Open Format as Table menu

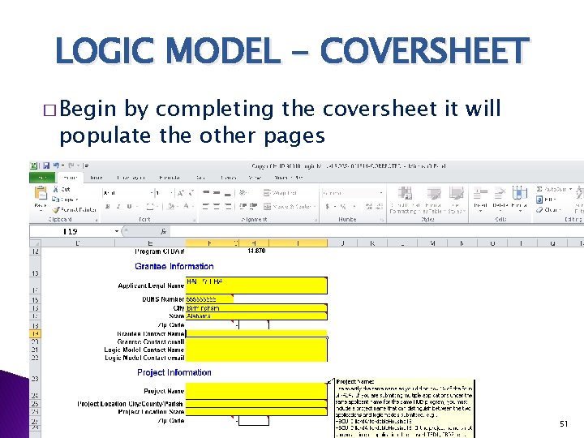(433, 200)
